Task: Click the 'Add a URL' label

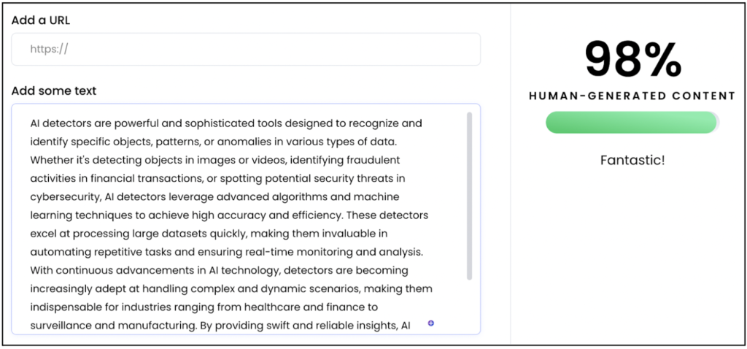Action: [x=41, y=20]
